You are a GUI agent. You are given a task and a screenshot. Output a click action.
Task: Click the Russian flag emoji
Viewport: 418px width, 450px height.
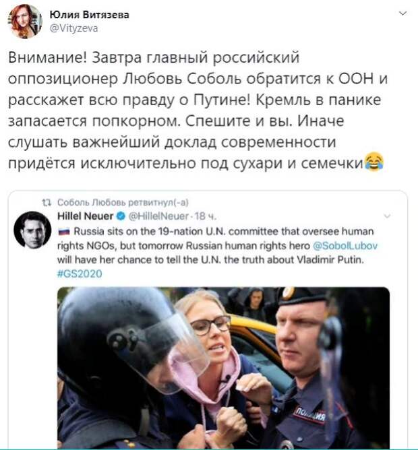click(64, 231)
